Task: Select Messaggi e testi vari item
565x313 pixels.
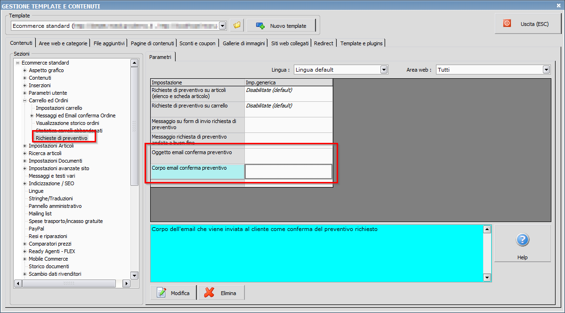Action: (x=52, y=176)
